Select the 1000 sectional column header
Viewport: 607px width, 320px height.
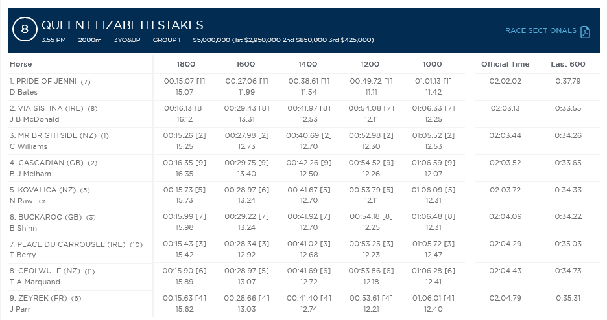[432, 64]
